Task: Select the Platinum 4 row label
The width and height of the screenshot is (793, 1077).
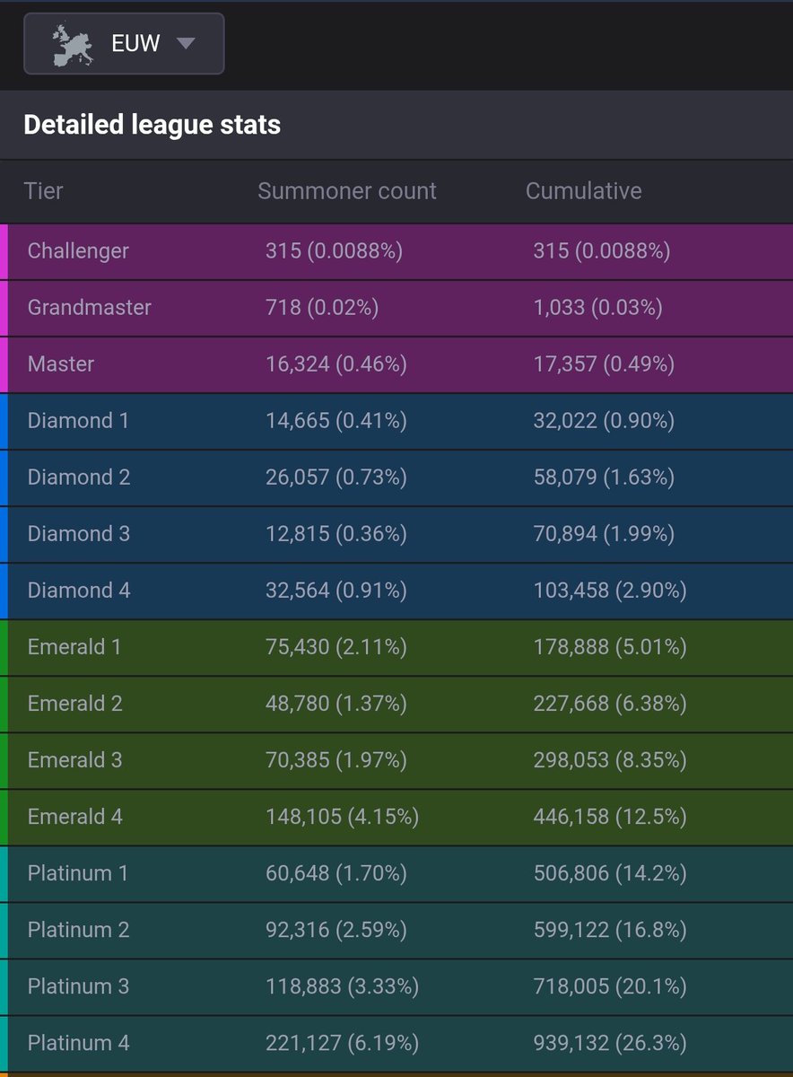Action: [79, 1043]
